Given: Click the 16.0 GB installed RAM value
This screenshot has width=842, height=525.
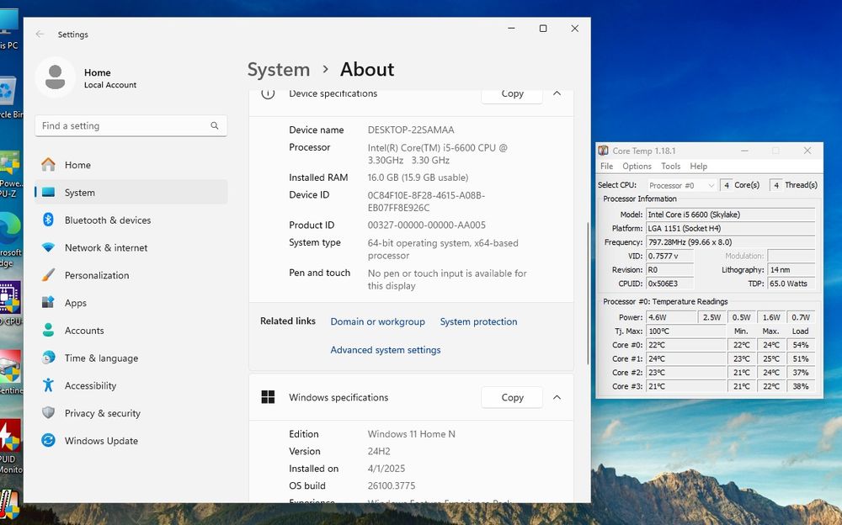Looking at the screenshot, I should click(418, 178).
